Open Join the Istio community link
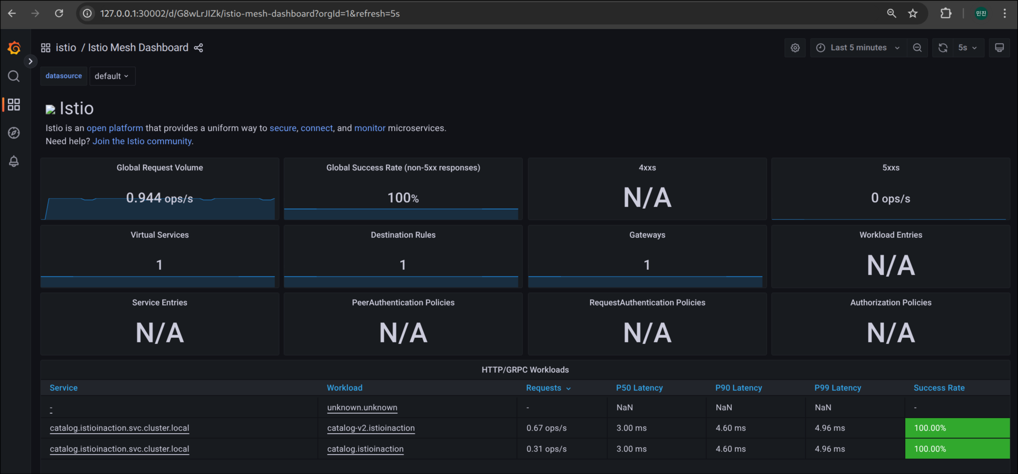This screenshot has width=1018, height=474. coord(142,141)
